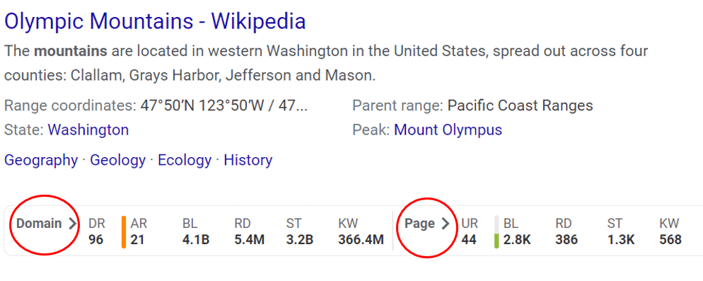Select the AR 21 Ahrefs rank metric

(x=139, y=231)
